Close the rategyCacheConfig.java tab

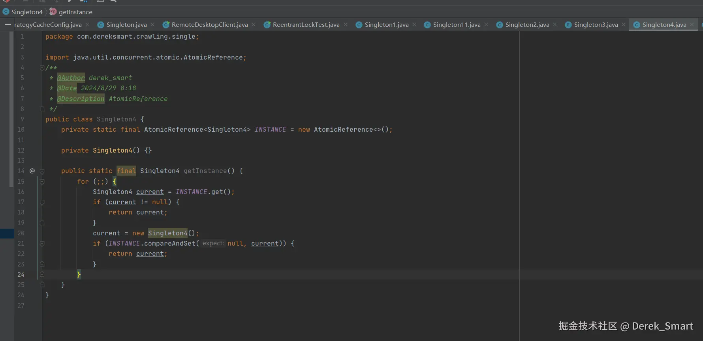coord(87,24)
